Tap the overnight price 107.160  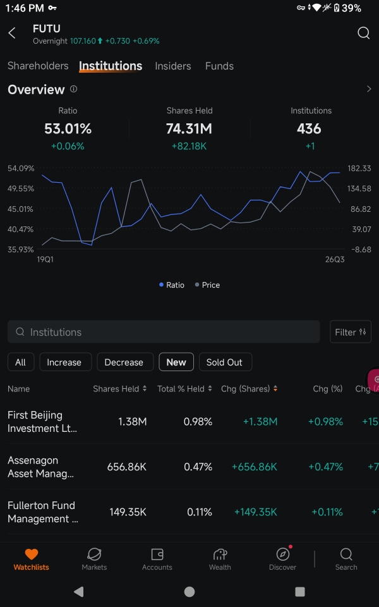tap(83, 41)
